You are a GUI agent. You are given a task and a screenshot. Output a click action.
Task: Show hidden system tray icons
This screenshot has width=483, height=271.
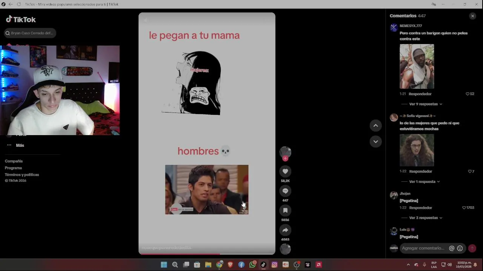(x=408, y=265)
